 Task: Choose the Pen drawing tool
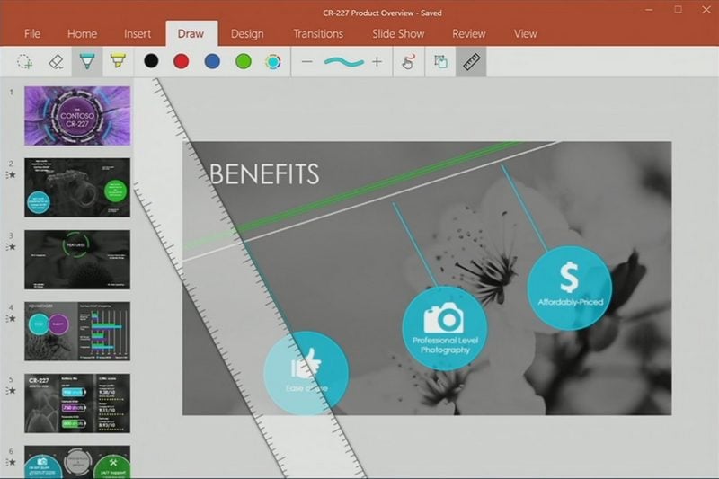click(86, 61)
